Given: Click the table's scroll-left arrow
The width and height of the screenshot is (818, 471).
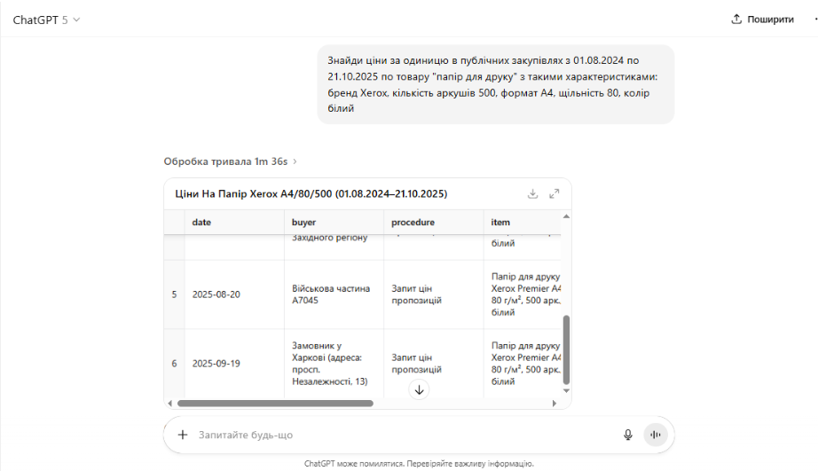Looking at the screenshot, I should (x=172, y=403).
